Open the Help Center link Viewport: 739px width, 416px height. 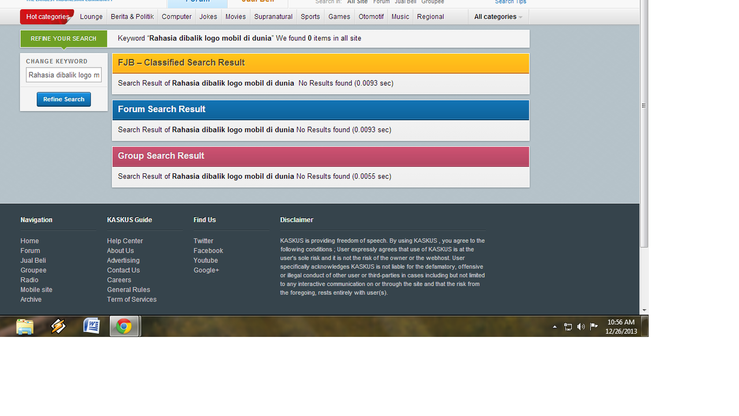pyautogui.click(x=125, y=241)
